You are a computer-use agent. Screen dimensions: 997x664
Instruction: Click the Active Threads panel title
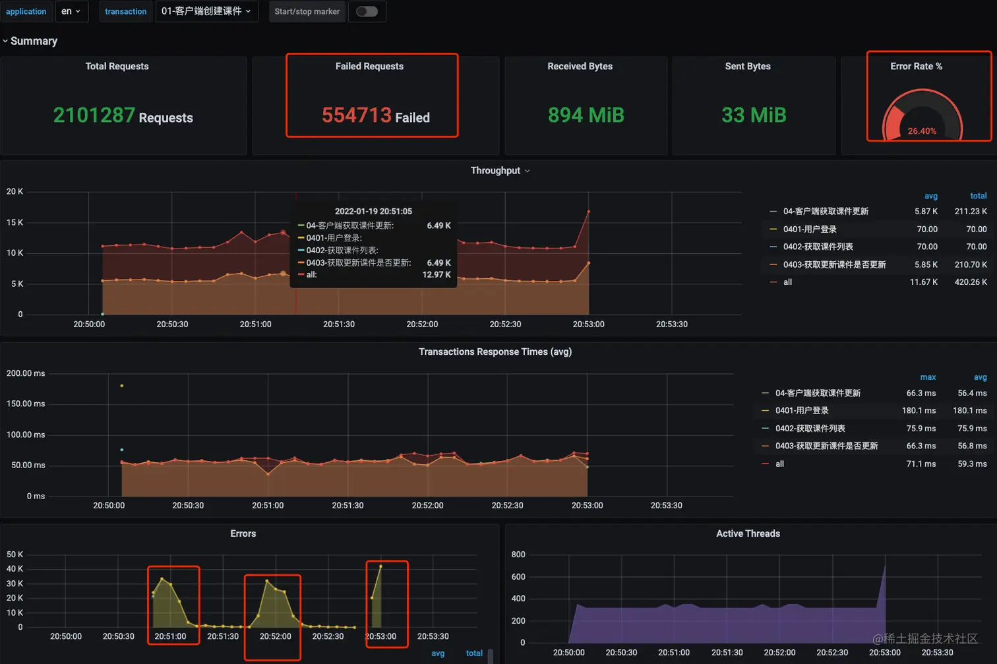748,533
